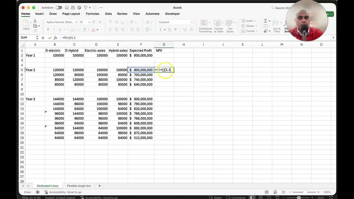Click the Align Left icon
The image size is (354, 199).
click(110, 30)
